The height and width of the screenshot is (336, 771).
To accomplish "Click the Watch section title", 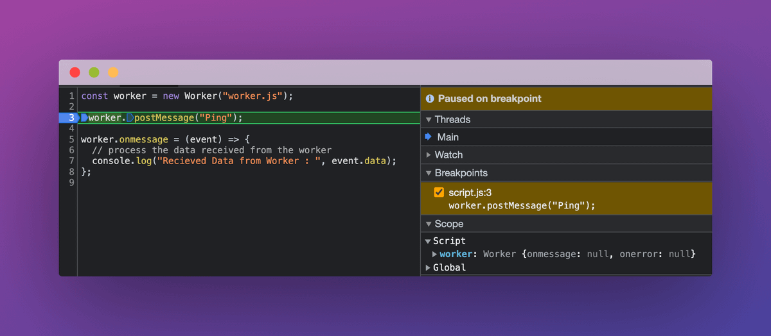I will [448, 155].
